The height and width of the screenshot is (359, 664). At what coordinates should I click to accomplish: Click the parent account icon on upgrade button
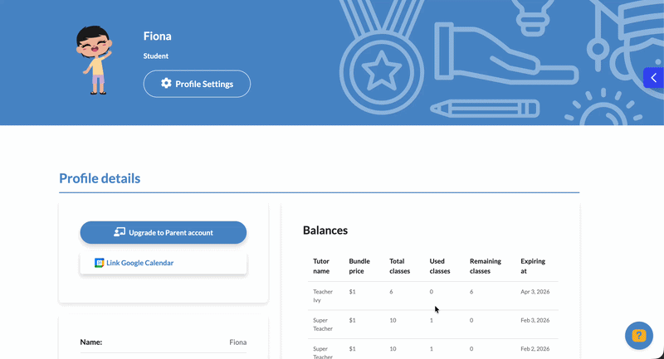click(120, 232)
